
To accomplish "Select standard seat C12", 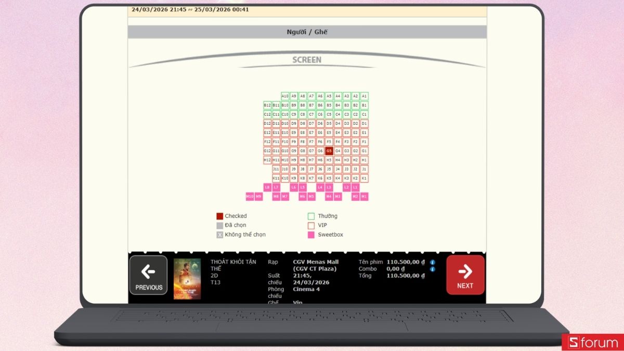I will coord(267,114).
